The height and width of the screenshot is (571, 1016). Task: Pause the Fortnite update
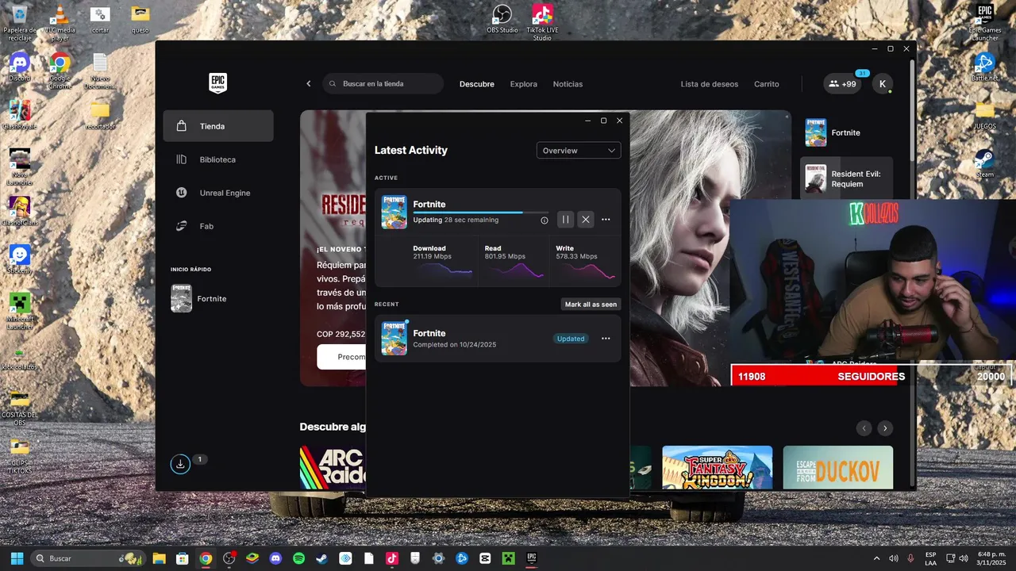point(565,220)
